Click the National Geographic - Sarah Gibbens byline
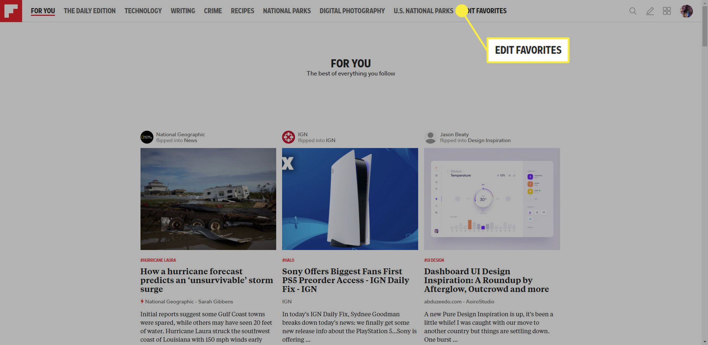Screen dimensions: 708x345 (189, 302)
